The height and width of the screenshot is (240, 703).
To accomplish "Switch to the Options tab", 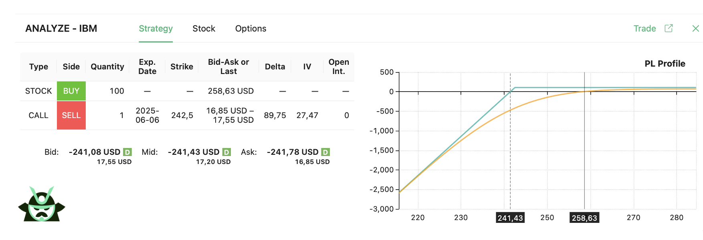I will 250,28.
